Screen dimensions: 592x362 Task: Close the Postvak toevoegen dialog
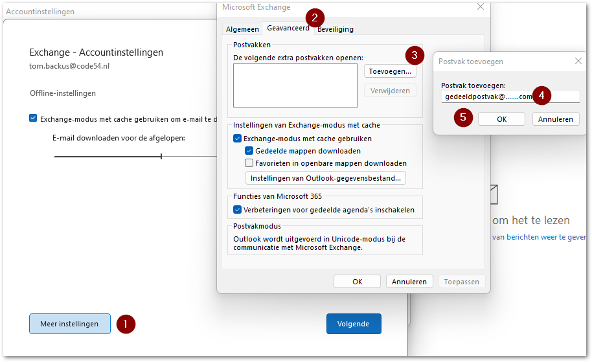578,61
